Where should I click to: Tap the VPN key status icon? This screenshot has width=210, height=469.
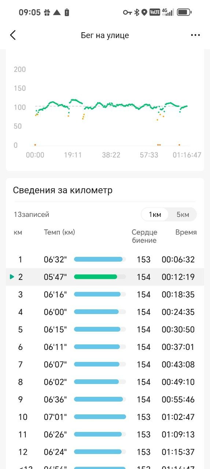(x=127, y=12)
